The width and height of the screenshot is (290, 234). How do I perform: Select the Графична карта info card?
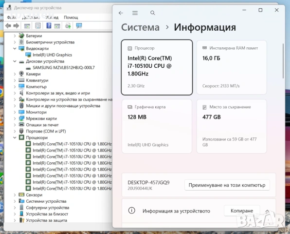157,126
